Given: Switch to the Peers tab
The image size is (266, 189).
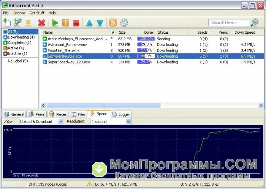Looking at the screenshot, I should (x=36, y=114).
